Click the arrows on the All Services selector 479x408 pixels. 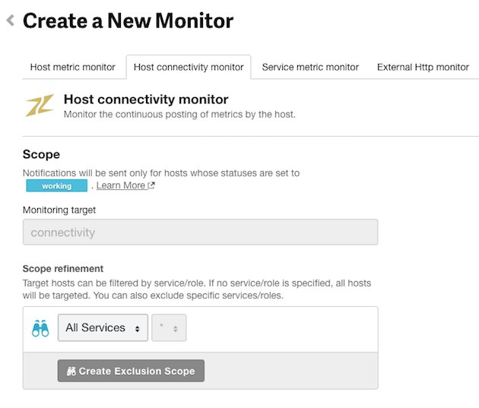tap(138, 329)
